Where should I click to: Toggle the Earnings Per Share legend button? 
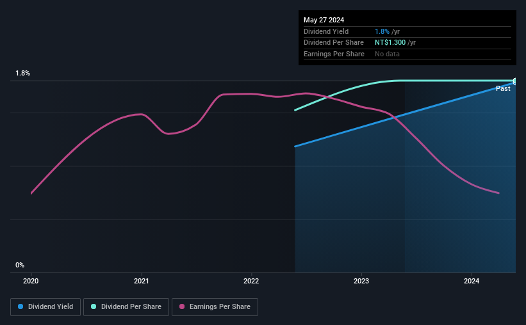click(215, 306)
